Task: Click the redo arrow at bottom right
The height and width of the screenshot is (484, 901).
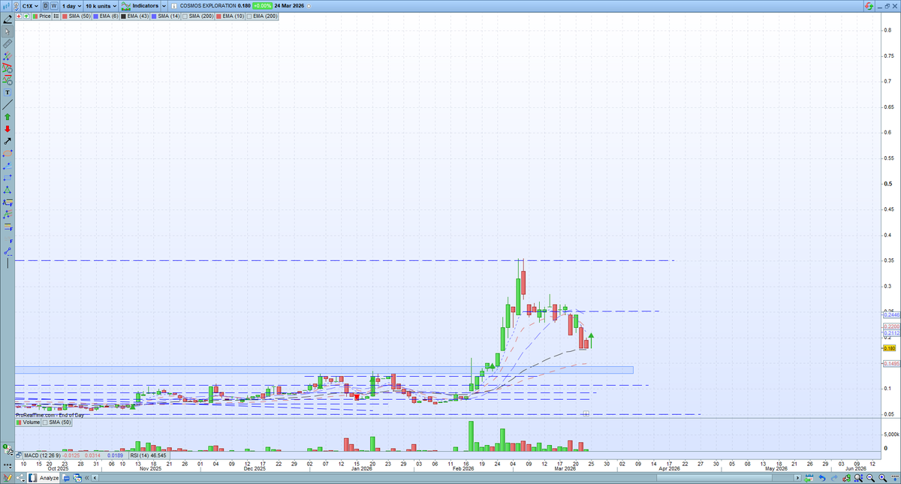Action: pyautogui.click(x=834, y=478)
